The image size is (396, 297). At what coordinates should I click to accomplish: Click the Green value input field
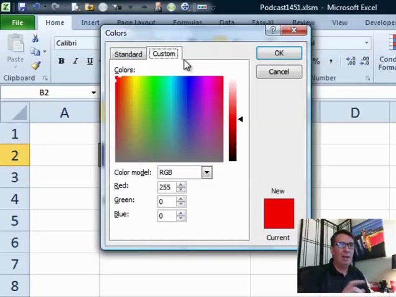pyautogui.click(x=167, y=202)
